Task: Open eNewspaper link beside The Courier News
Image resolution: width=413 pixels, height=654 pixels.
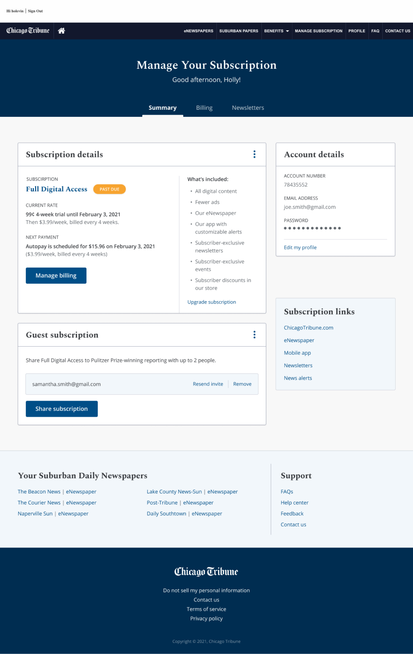Action: [x=81, y=503]
